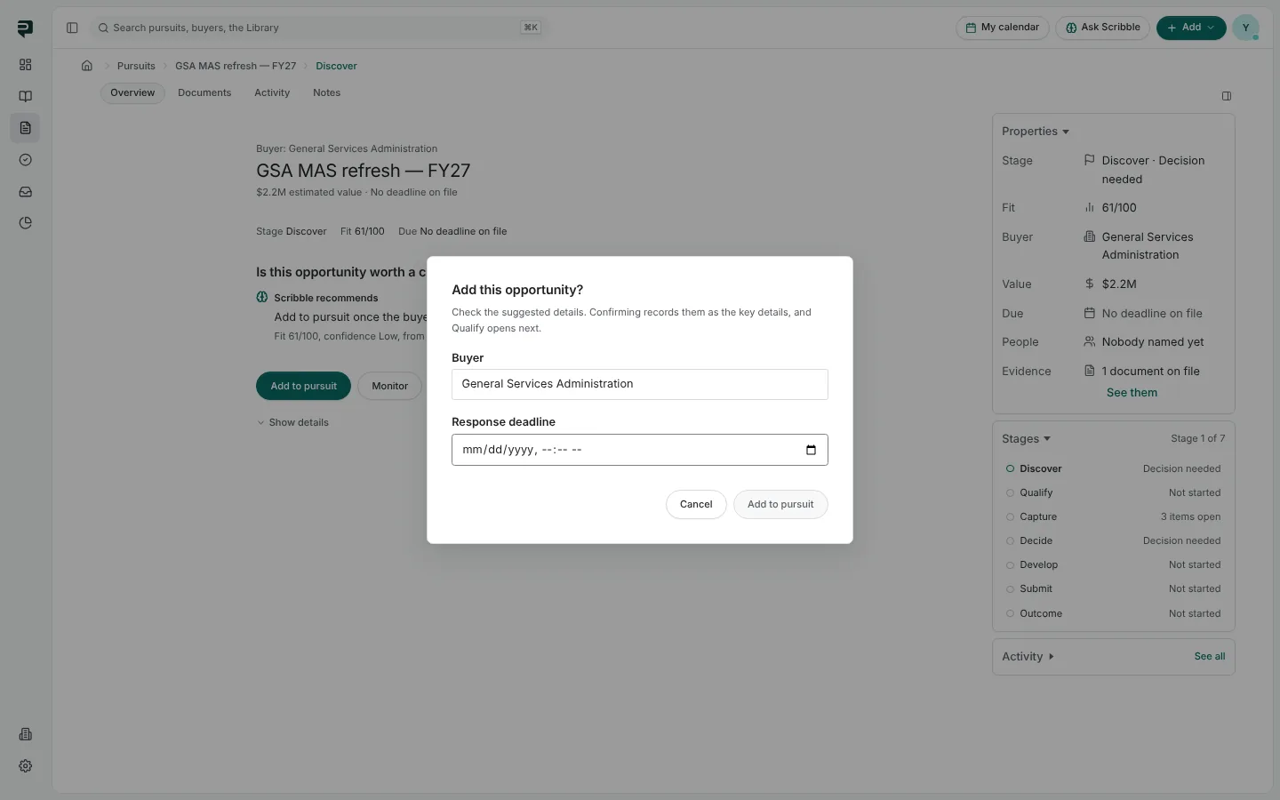Click the calendar icon next to No deadline on file
The image size is (1280, 800).
pyautogui.click(x=1089, y=313)
